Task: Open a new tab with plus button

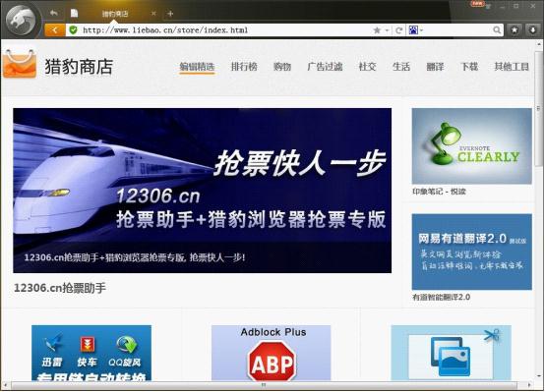Action: (x=170, y=14)
